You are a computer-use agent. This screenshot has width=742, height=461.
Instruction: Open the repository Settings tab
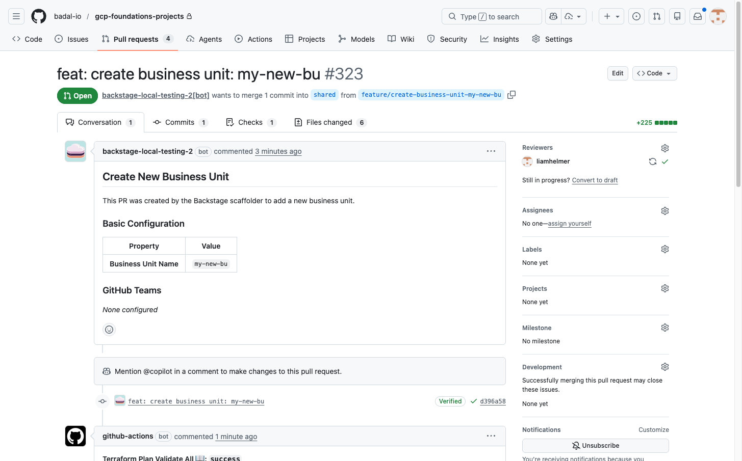point(552,39)
